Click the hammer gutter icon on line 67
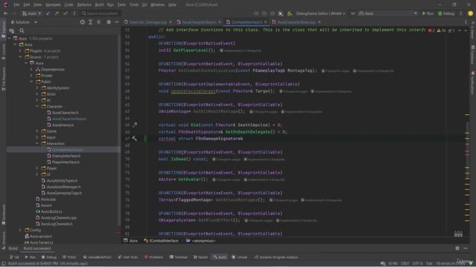 pyautogui.click(x=134, y=139)
